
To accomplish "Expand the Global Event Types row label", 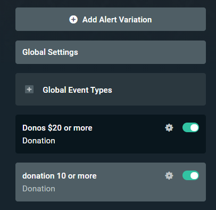I will pyautogui.click(x=77, y=90).
